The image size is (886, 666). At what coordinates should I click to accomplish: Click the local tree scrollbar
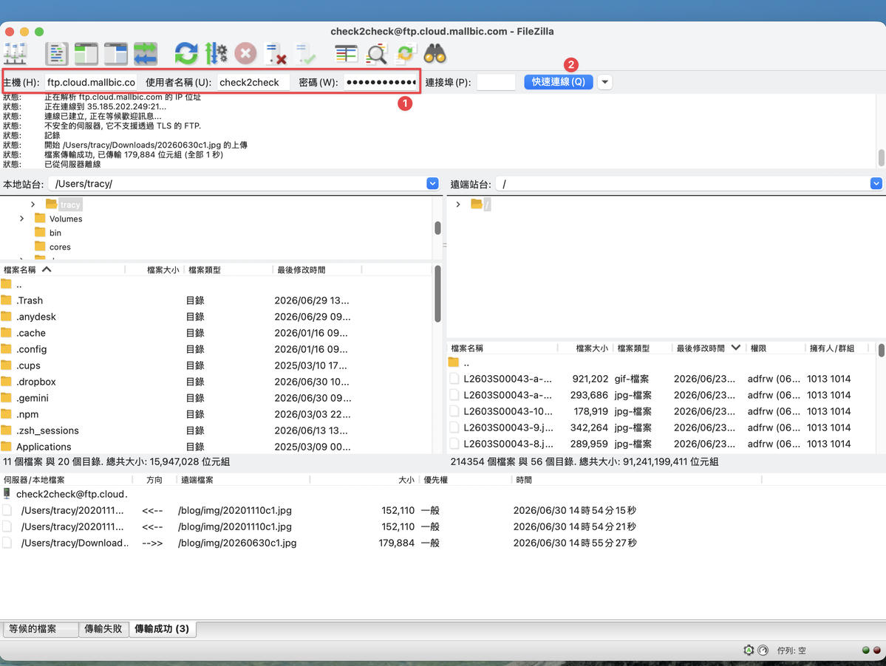pos(437,228)
